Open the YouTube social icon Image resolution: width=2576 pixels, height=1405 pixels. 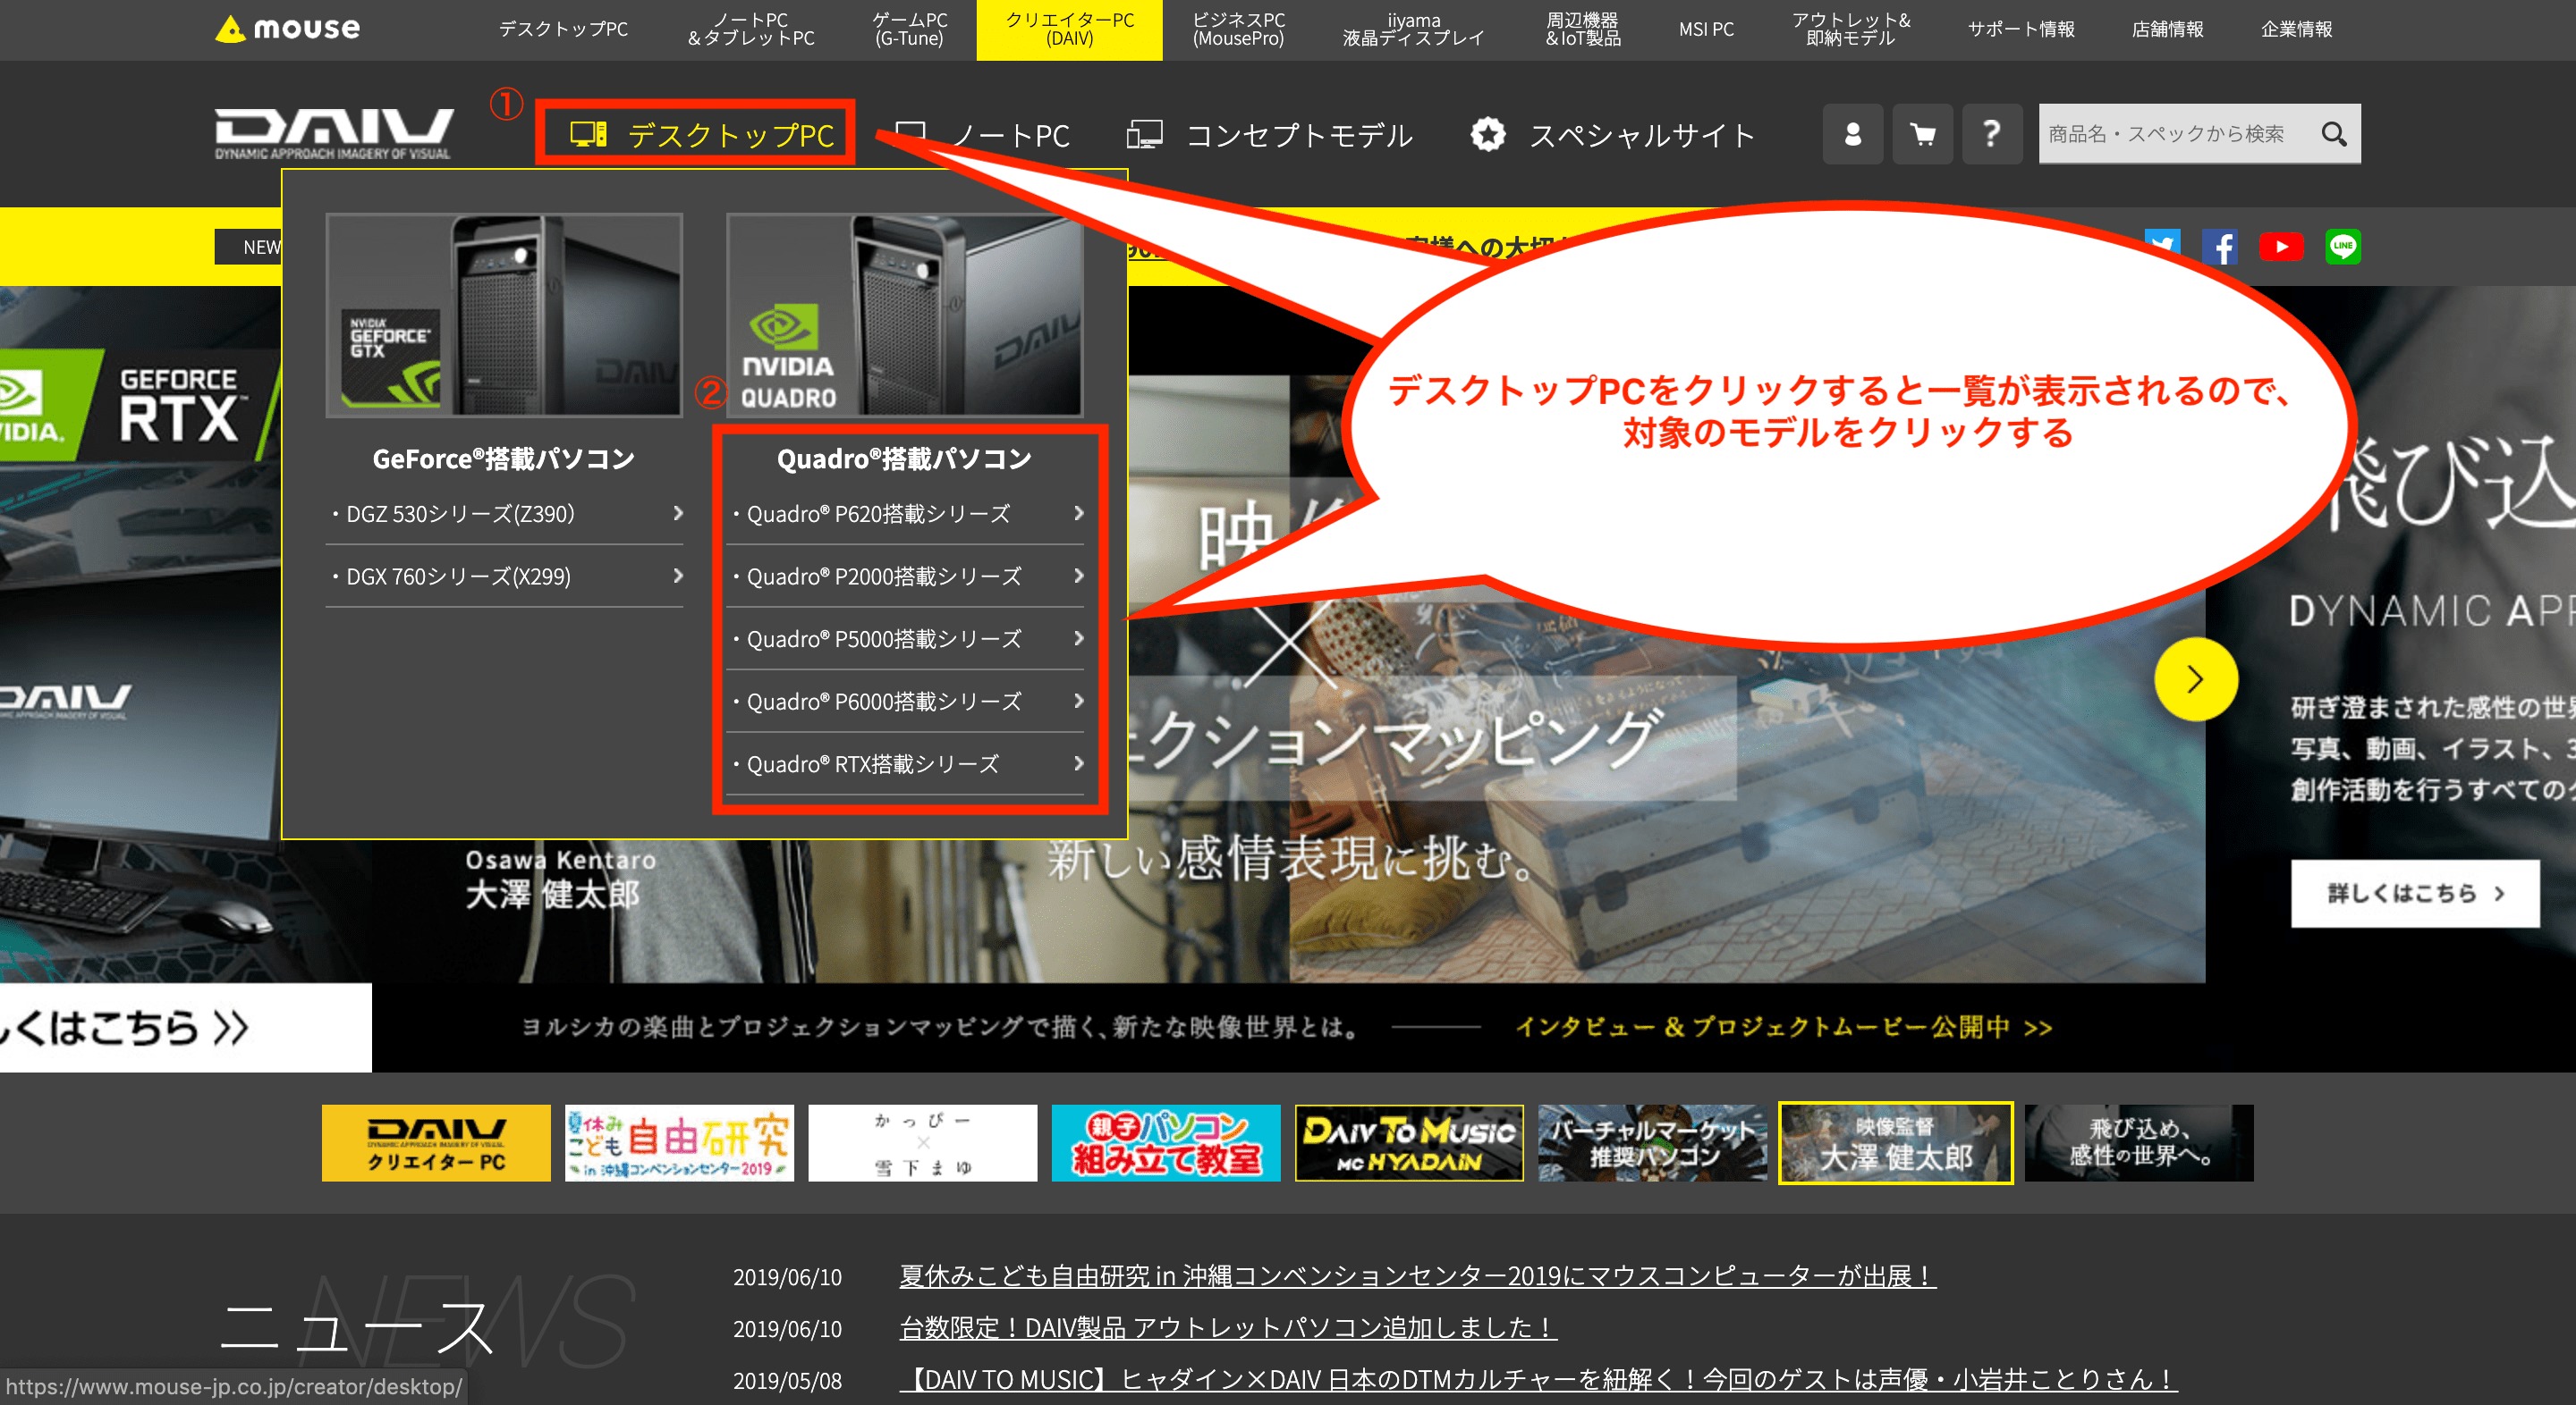(x=2281, y=247)
